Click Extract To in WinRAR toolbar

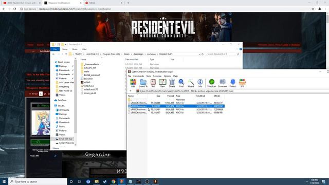(x=143, y=83)
